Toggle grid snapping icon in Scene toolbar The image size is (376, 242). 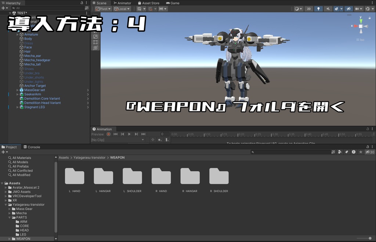point(139,9)
